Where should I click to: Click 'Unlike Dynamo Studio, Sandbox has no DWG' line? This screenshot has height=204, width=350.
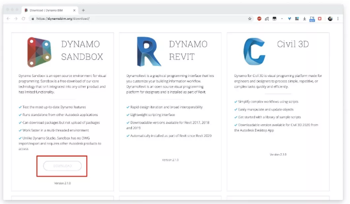point(60,144)
